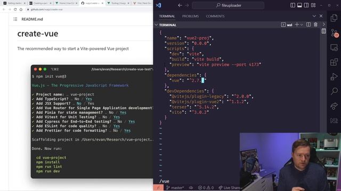Switch to the PROBLEMS panel tab
The width and height of the screenshot is (341, 191).
tap(190, 16)
